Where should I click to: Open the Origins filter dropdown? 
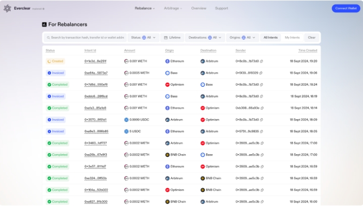tap(242, 38)
